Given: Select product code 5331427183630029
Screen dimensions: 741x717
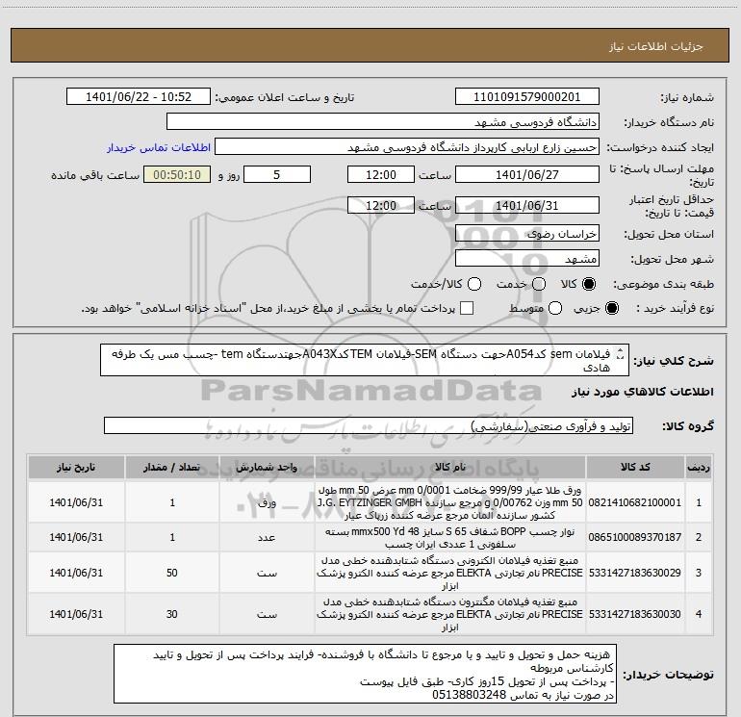Looking at the screenshot, I should pyautogui.click(x=635, y=573).
